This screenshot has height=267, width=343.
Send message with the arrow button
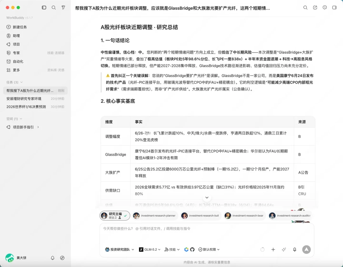[306, 250]
